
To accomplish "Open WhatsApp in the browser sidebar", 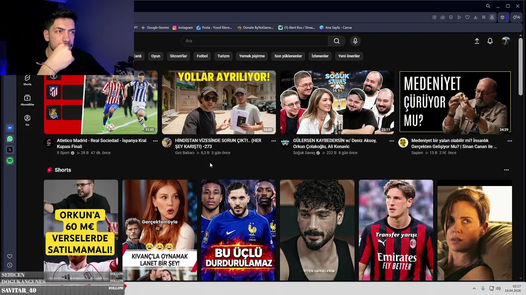I will (10, 139).
